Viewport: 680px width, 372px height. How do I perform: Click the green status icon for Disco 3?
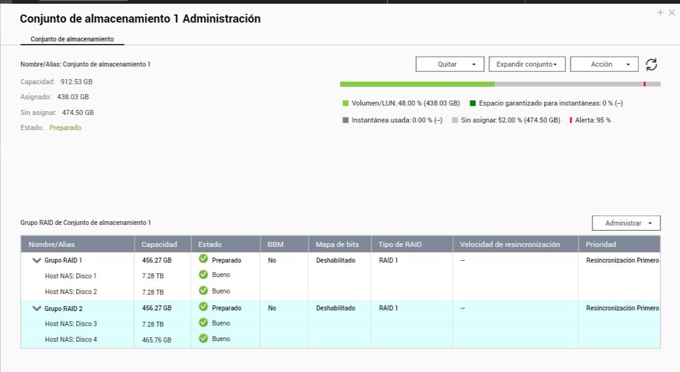coord(203,322)
